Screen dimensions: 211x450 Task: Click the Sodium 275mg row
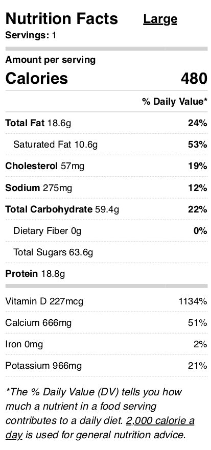106,187
